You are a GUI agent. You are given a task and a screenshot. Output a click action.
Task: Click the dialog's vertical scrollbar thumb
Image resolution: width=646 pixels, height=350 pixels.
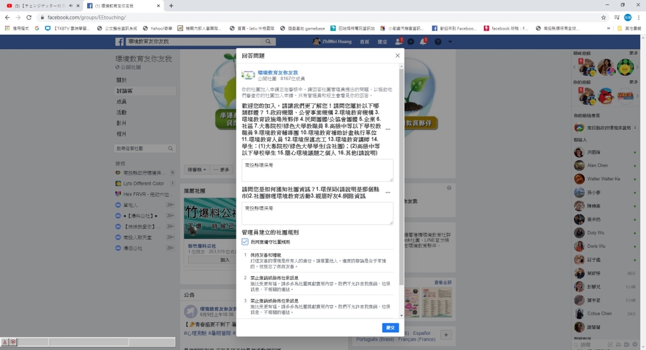[x=401, y=177]
